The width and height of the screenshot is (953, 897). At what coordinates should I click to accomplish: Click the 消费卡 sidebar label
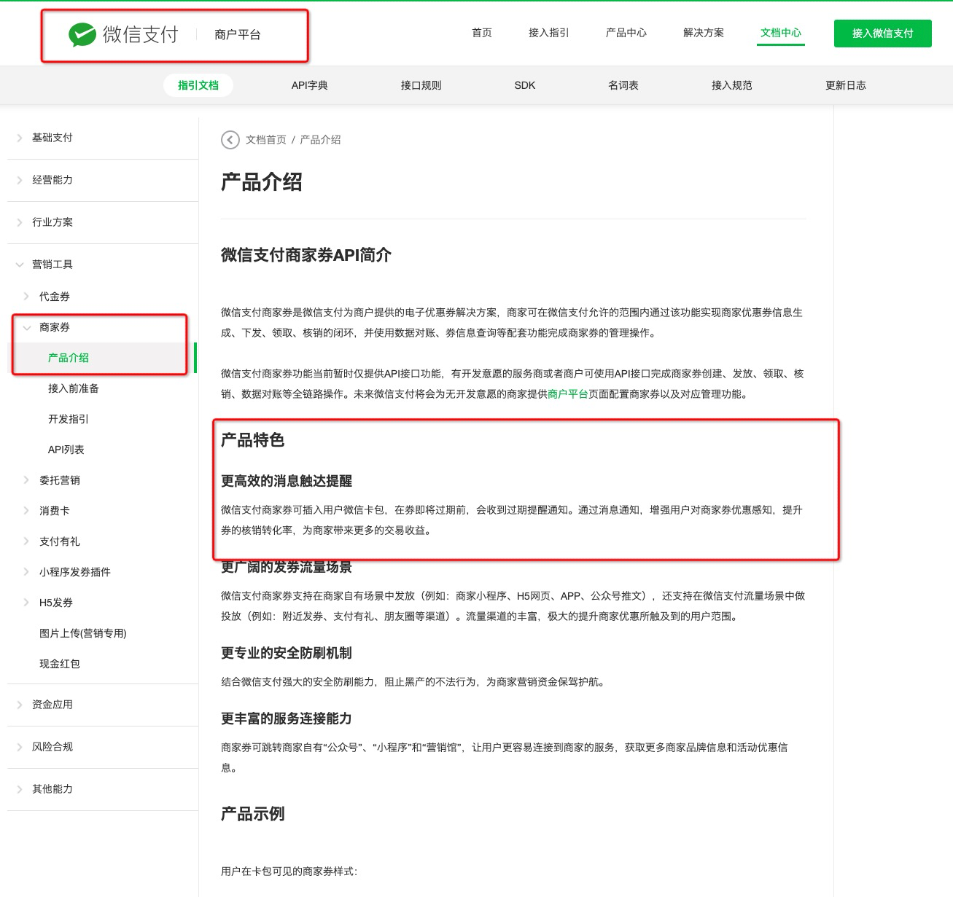55,511
